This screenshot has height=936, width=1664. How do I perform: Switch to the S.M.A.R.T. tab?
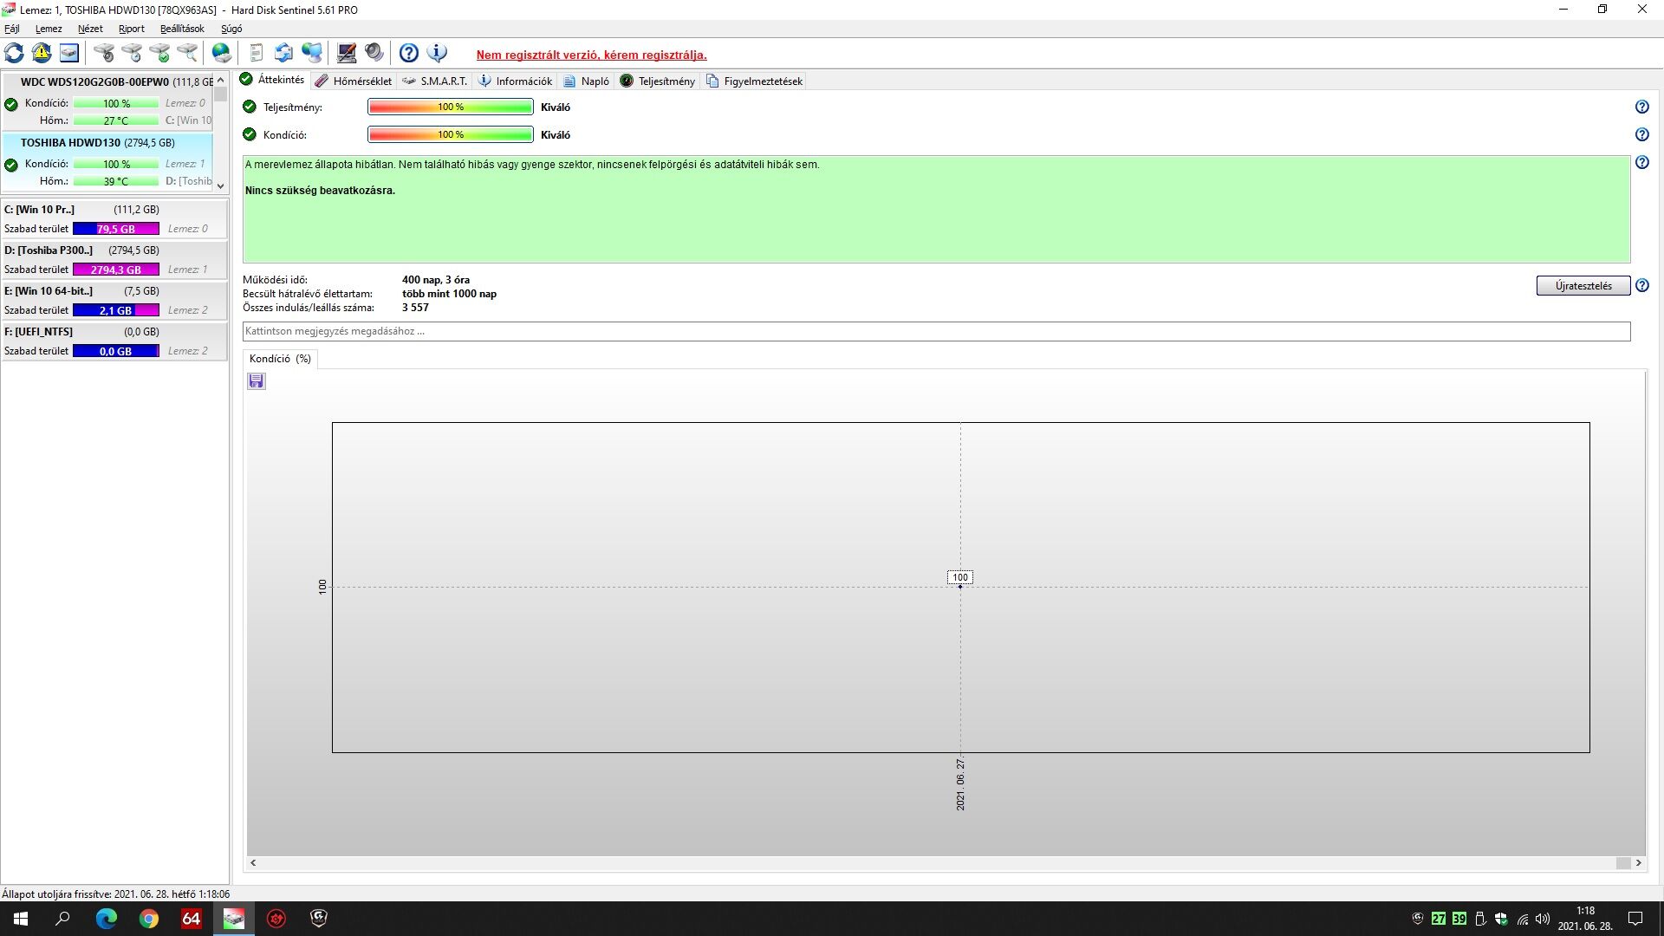435,81
